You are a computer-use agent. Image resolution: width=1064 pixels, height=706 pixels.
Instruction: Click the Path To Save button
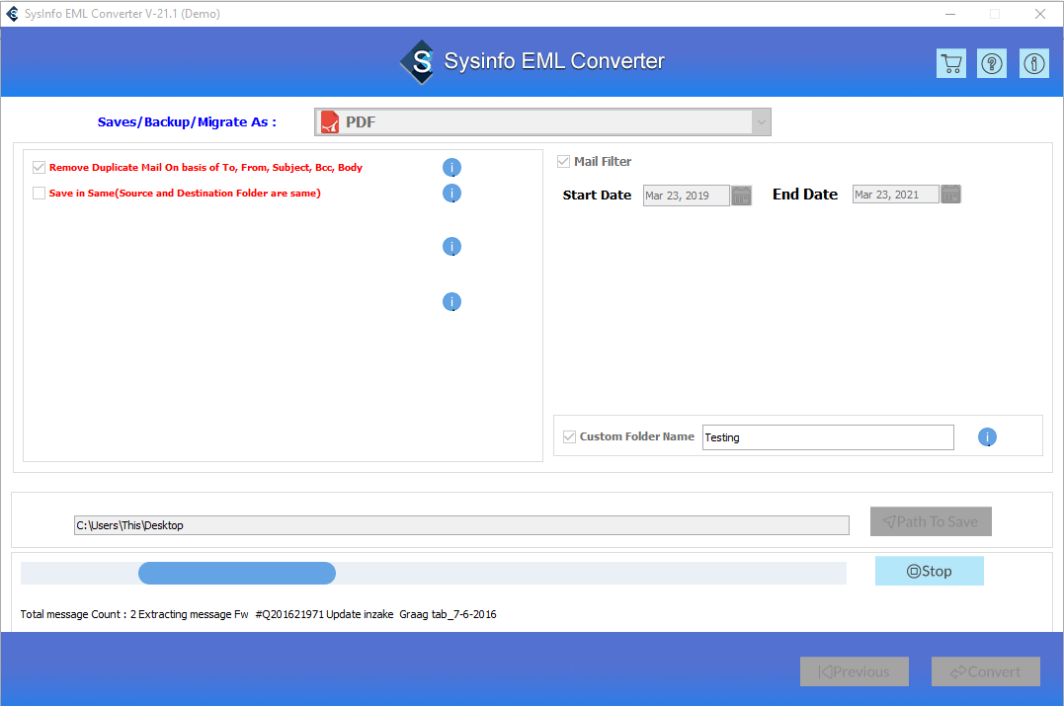click(931, 521)
